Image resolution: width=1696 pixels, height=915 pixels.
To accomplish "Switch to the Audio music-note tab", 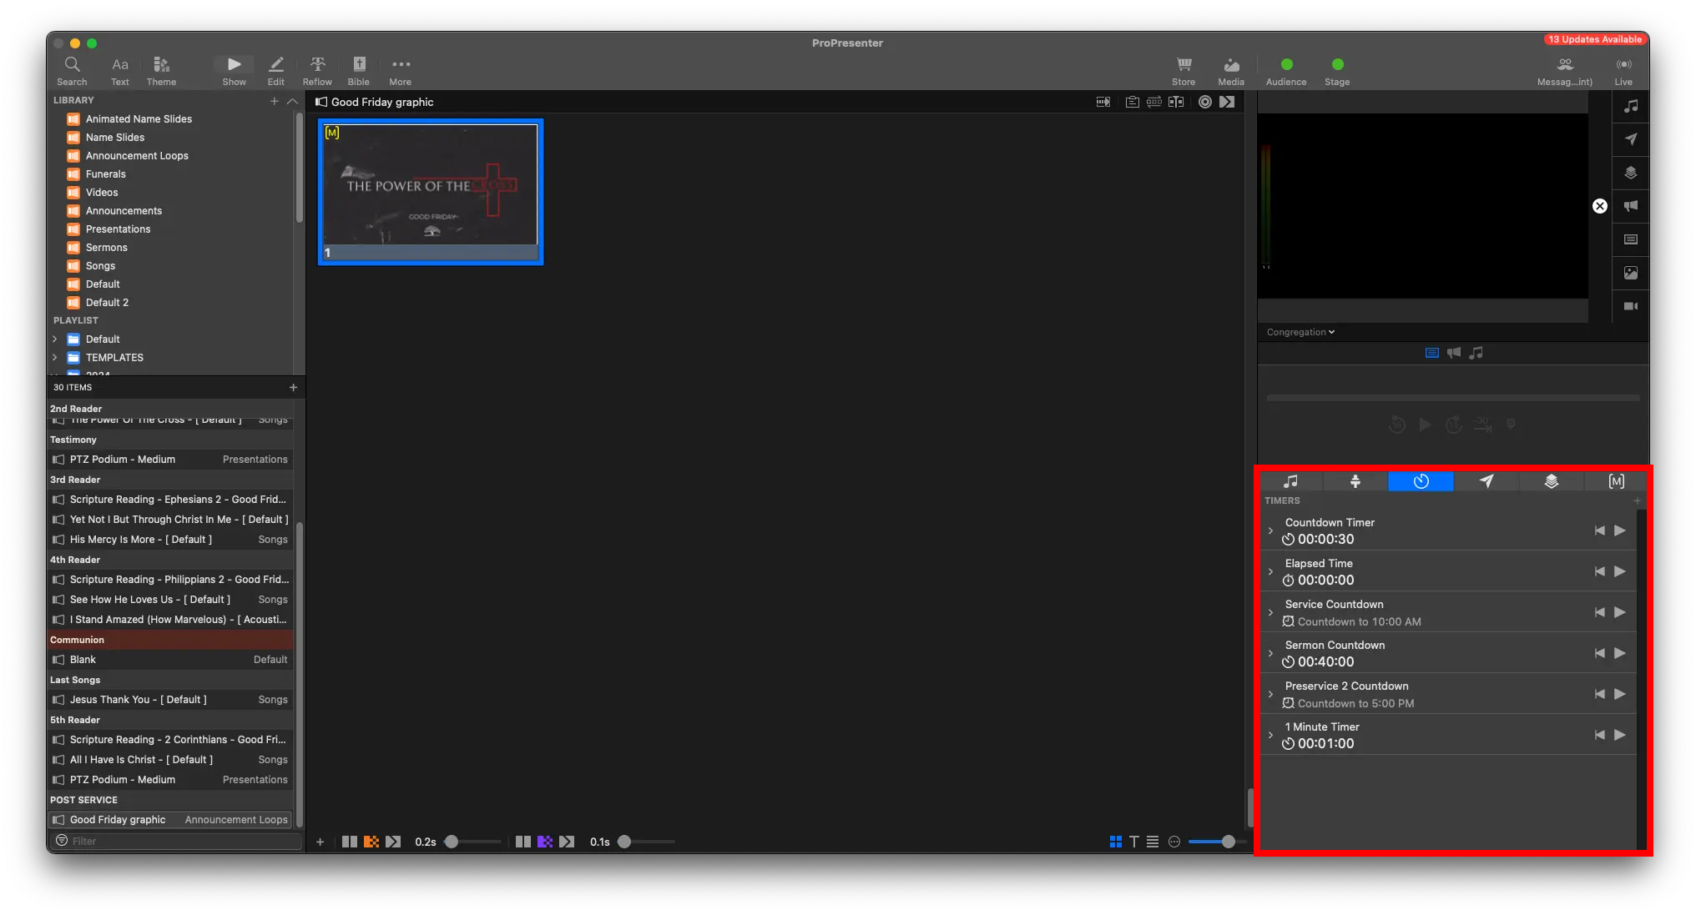I will tap(1290, 481).
